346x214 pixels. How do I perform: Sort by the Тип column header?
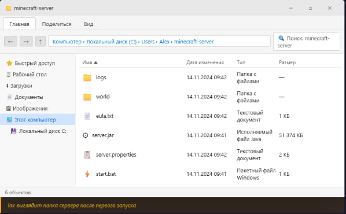pyautogui.click(x=241, y=62)
